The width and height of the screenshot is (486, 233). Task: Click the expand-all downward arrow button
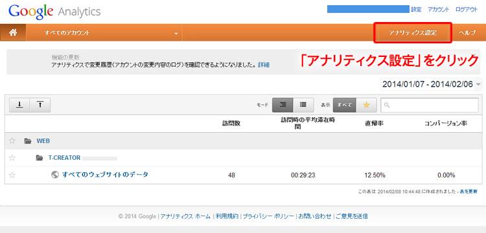tap(19, 105)
